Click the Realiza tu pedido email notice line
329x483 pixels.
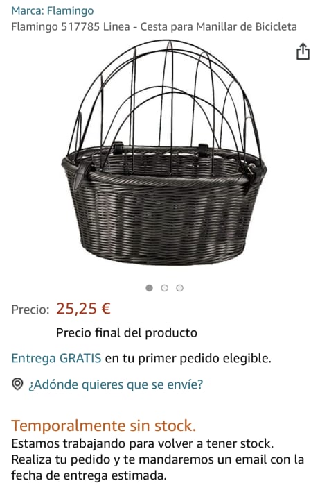coord(157,459)
